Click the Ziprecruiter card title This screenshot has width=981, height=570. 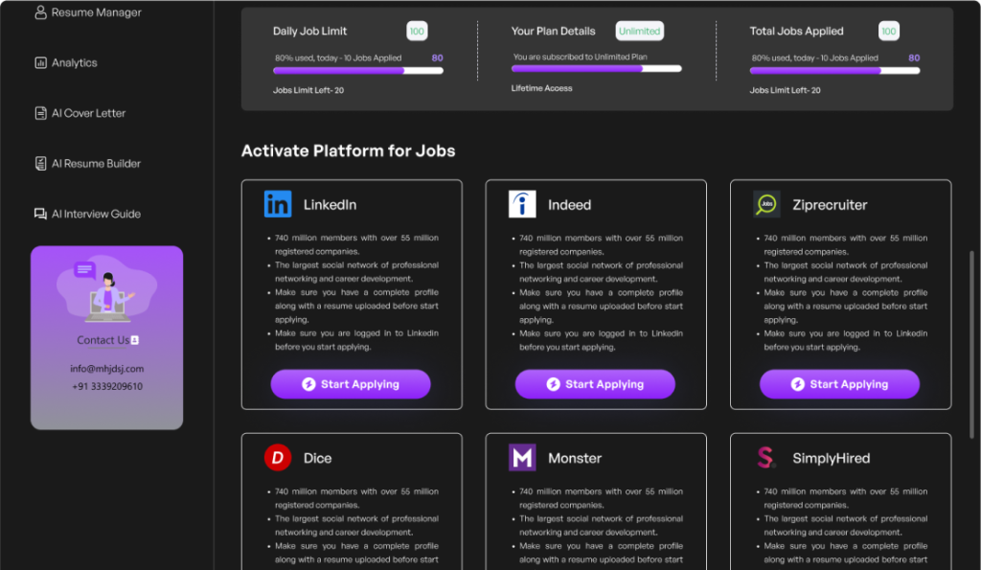(x=830, y=205)
